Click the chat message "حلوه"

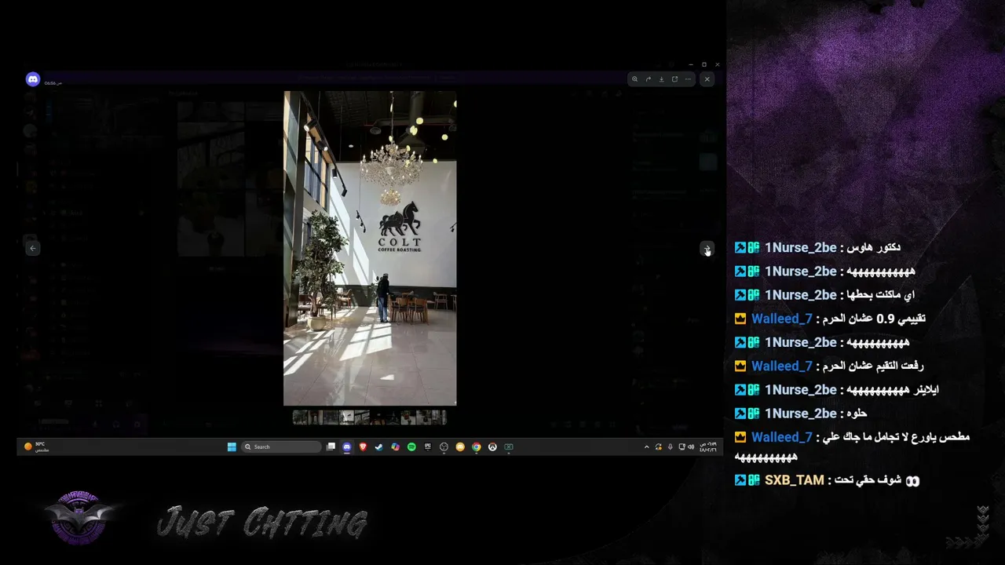(857, 413)
